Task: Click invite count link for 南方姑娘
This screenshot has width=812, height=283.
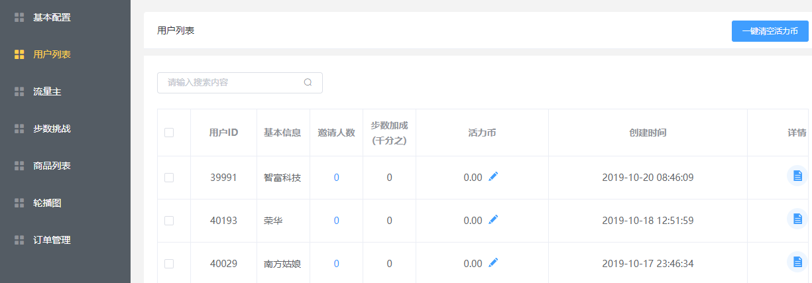Action: pos(336,264)
